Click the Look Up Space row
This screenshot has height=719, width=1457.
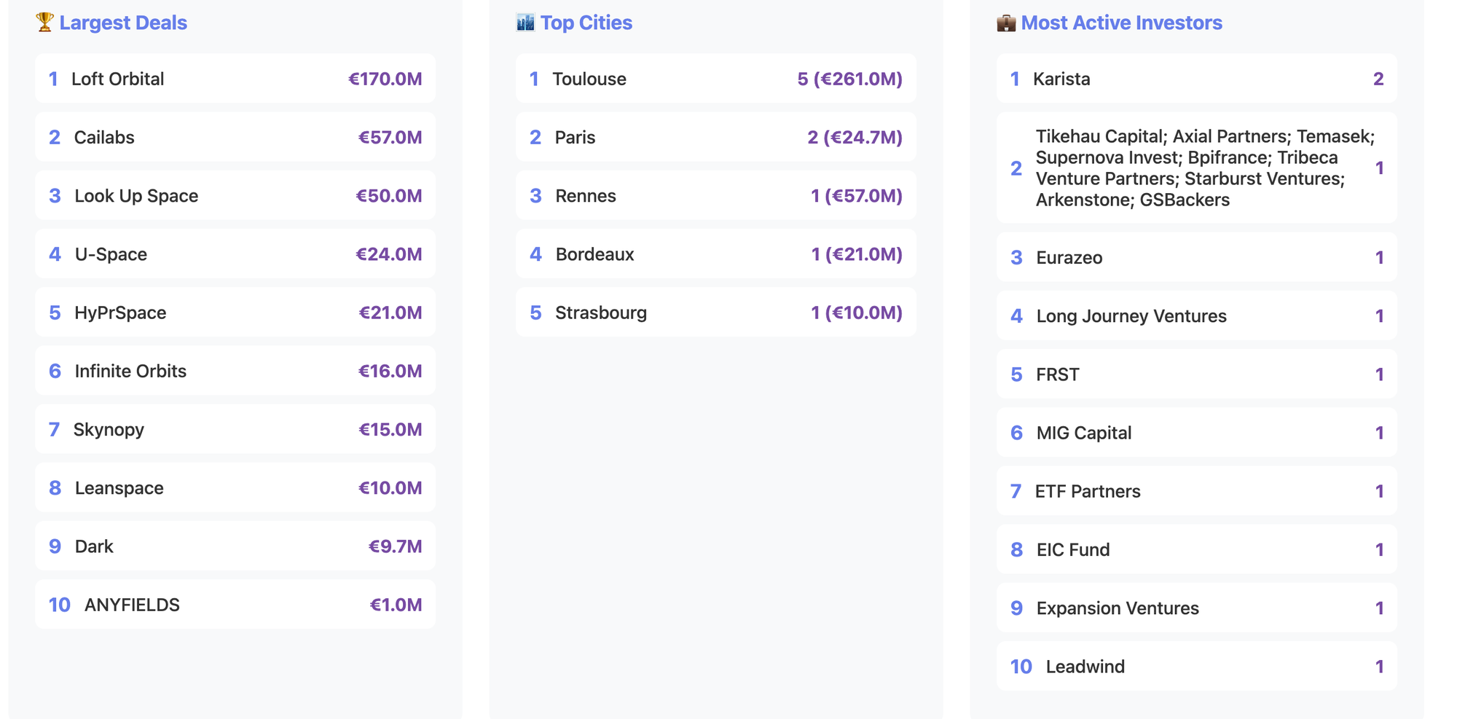tap(235, 195)
